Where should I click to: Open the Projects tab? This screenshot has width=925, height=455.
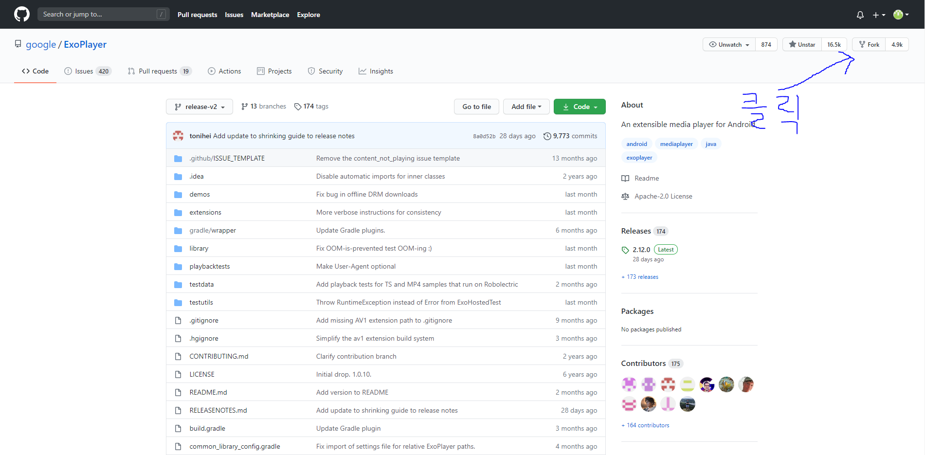(x=274, y=71)
